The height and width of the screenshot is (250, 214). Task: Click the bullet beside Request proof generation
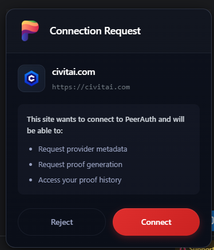(x=30, y=165)
